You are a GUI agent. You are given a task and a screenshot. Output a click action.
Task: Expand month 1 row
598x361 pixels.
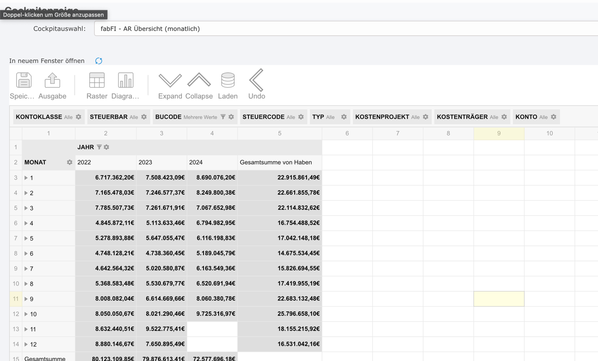click(26, 178)
